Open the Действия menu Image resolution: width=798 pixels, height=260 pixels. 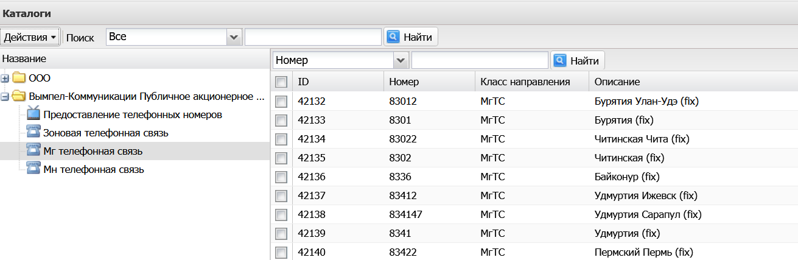30,37
